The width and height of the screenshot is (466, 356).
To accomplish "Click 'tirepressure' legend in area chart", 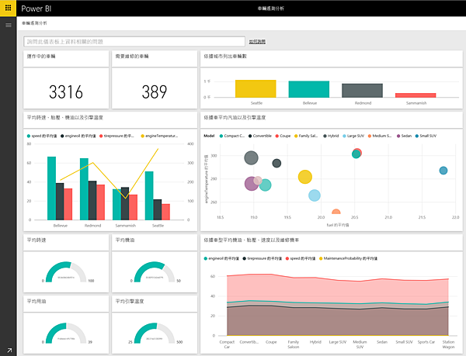I will (x=263, y=258).
